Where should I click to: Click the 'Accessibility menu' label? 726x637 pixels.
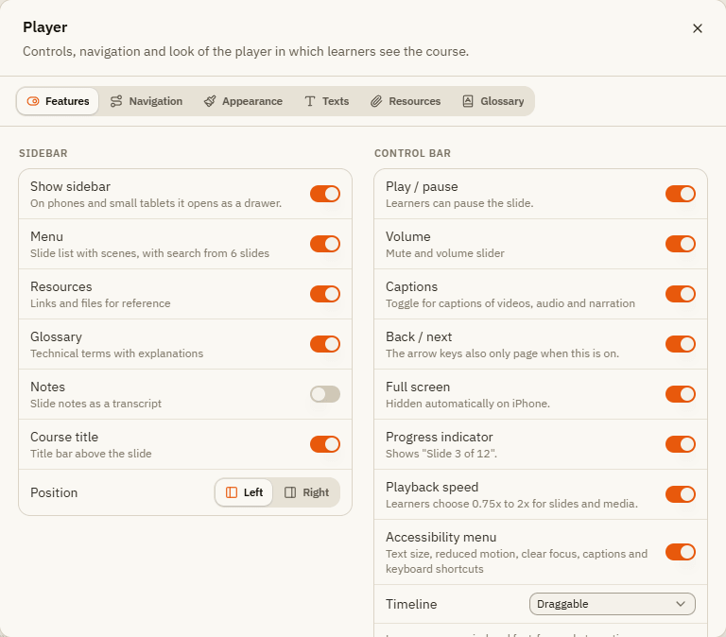441,537
